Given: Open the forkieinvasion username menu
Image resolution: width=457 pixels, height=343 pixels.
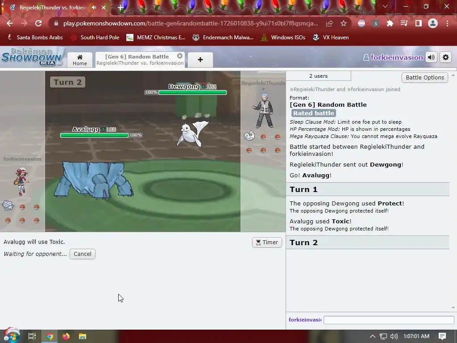Looking at the screenshot, I should pyautogui.click(x=394, y=58).
